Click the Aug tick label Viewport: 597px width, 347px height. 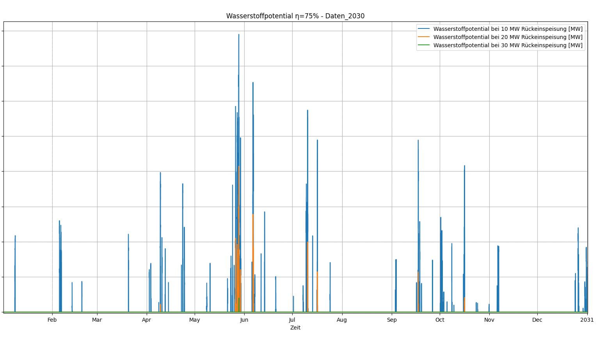(341, 320)
